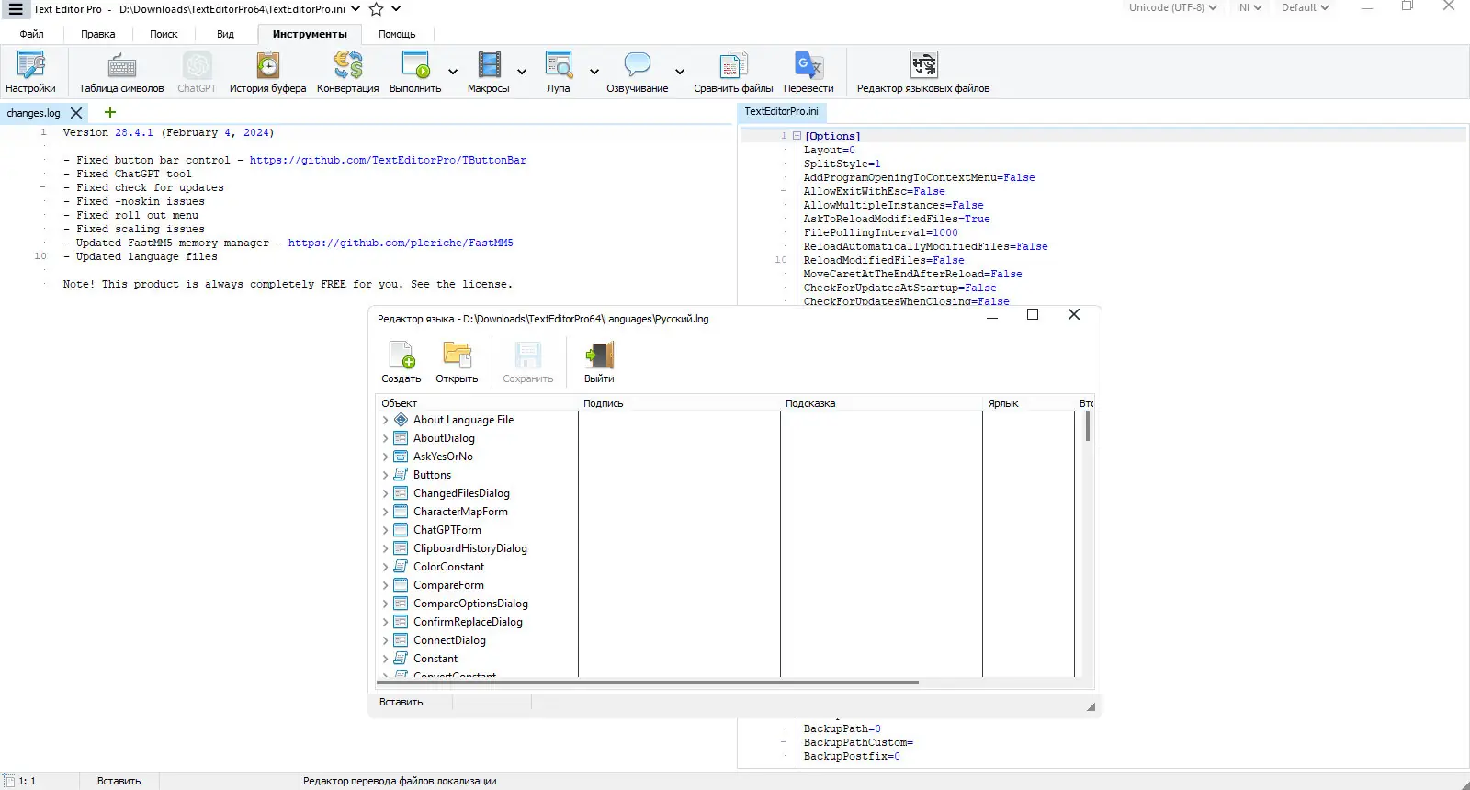Select CompareForm in the object tree
Viewport: 1470px width, 790px height.
tap(448, 585)
